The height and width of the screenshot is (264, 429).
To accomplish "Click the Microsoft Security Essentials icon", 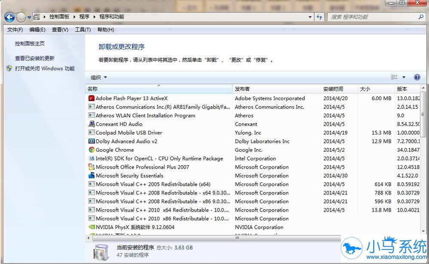I will click(x=92, y=175).
